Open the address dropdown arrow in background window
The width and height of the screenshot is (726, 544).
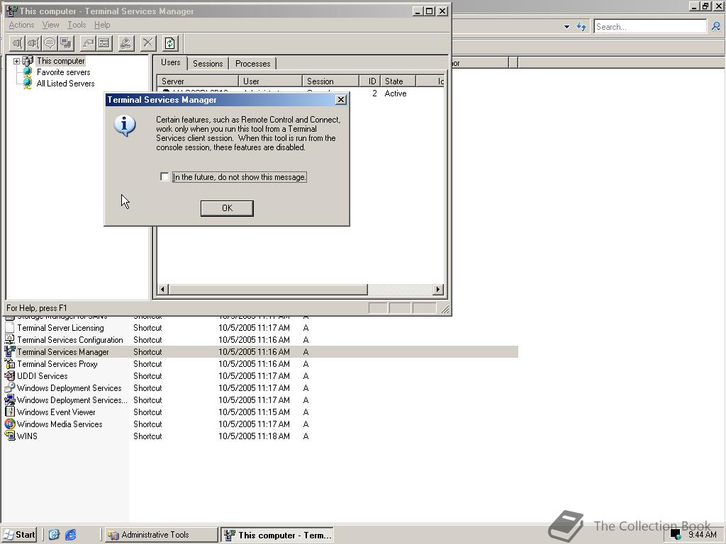pos(566,27)
